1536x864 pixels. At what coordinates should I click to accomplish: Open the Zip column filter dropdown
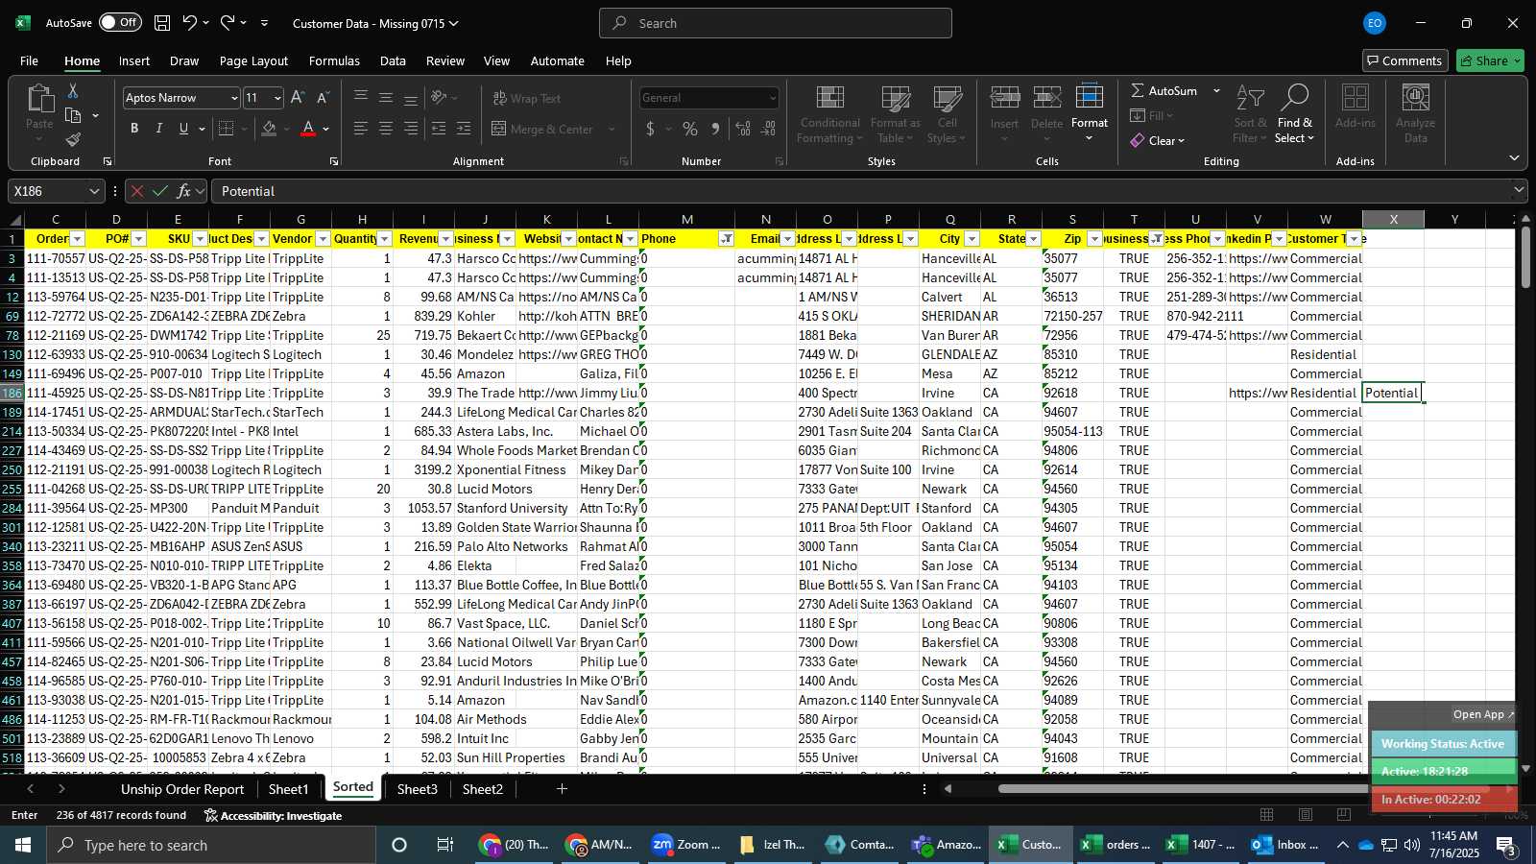1095,239
